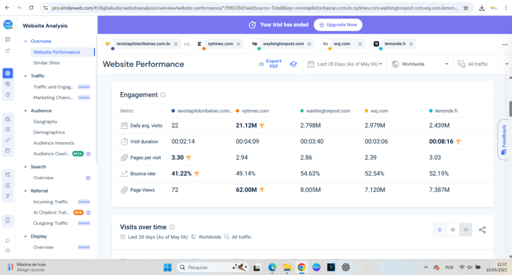Open the Last 28 Days date range dropdown
Screen dimensions: 512x275
345,64
